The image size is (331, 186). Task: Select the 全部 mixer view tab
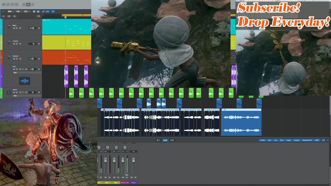(x=172, y=140)
